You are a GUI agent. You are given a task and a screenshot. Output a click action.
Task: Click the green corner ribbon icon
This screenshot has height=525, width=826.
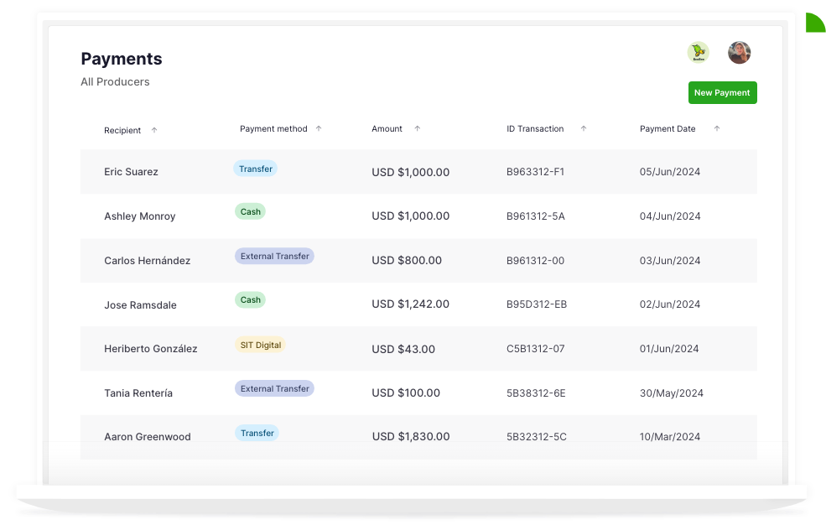tap(814, 21)
